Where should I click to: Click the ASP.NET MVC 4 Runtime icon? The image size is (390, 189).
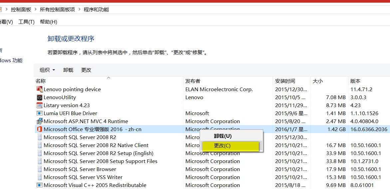(x=40, y=121)
